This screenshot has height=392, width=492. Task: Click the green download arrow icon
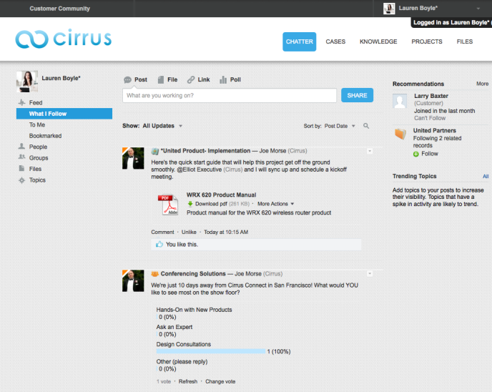coord(190,204)
